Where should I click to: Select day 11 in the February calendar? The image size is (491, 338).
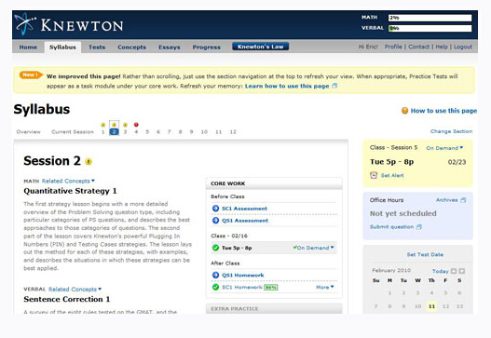point(431,306)
